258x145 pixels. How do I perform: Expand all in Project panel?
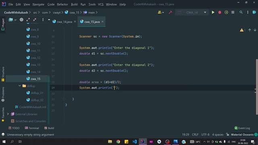28,20
